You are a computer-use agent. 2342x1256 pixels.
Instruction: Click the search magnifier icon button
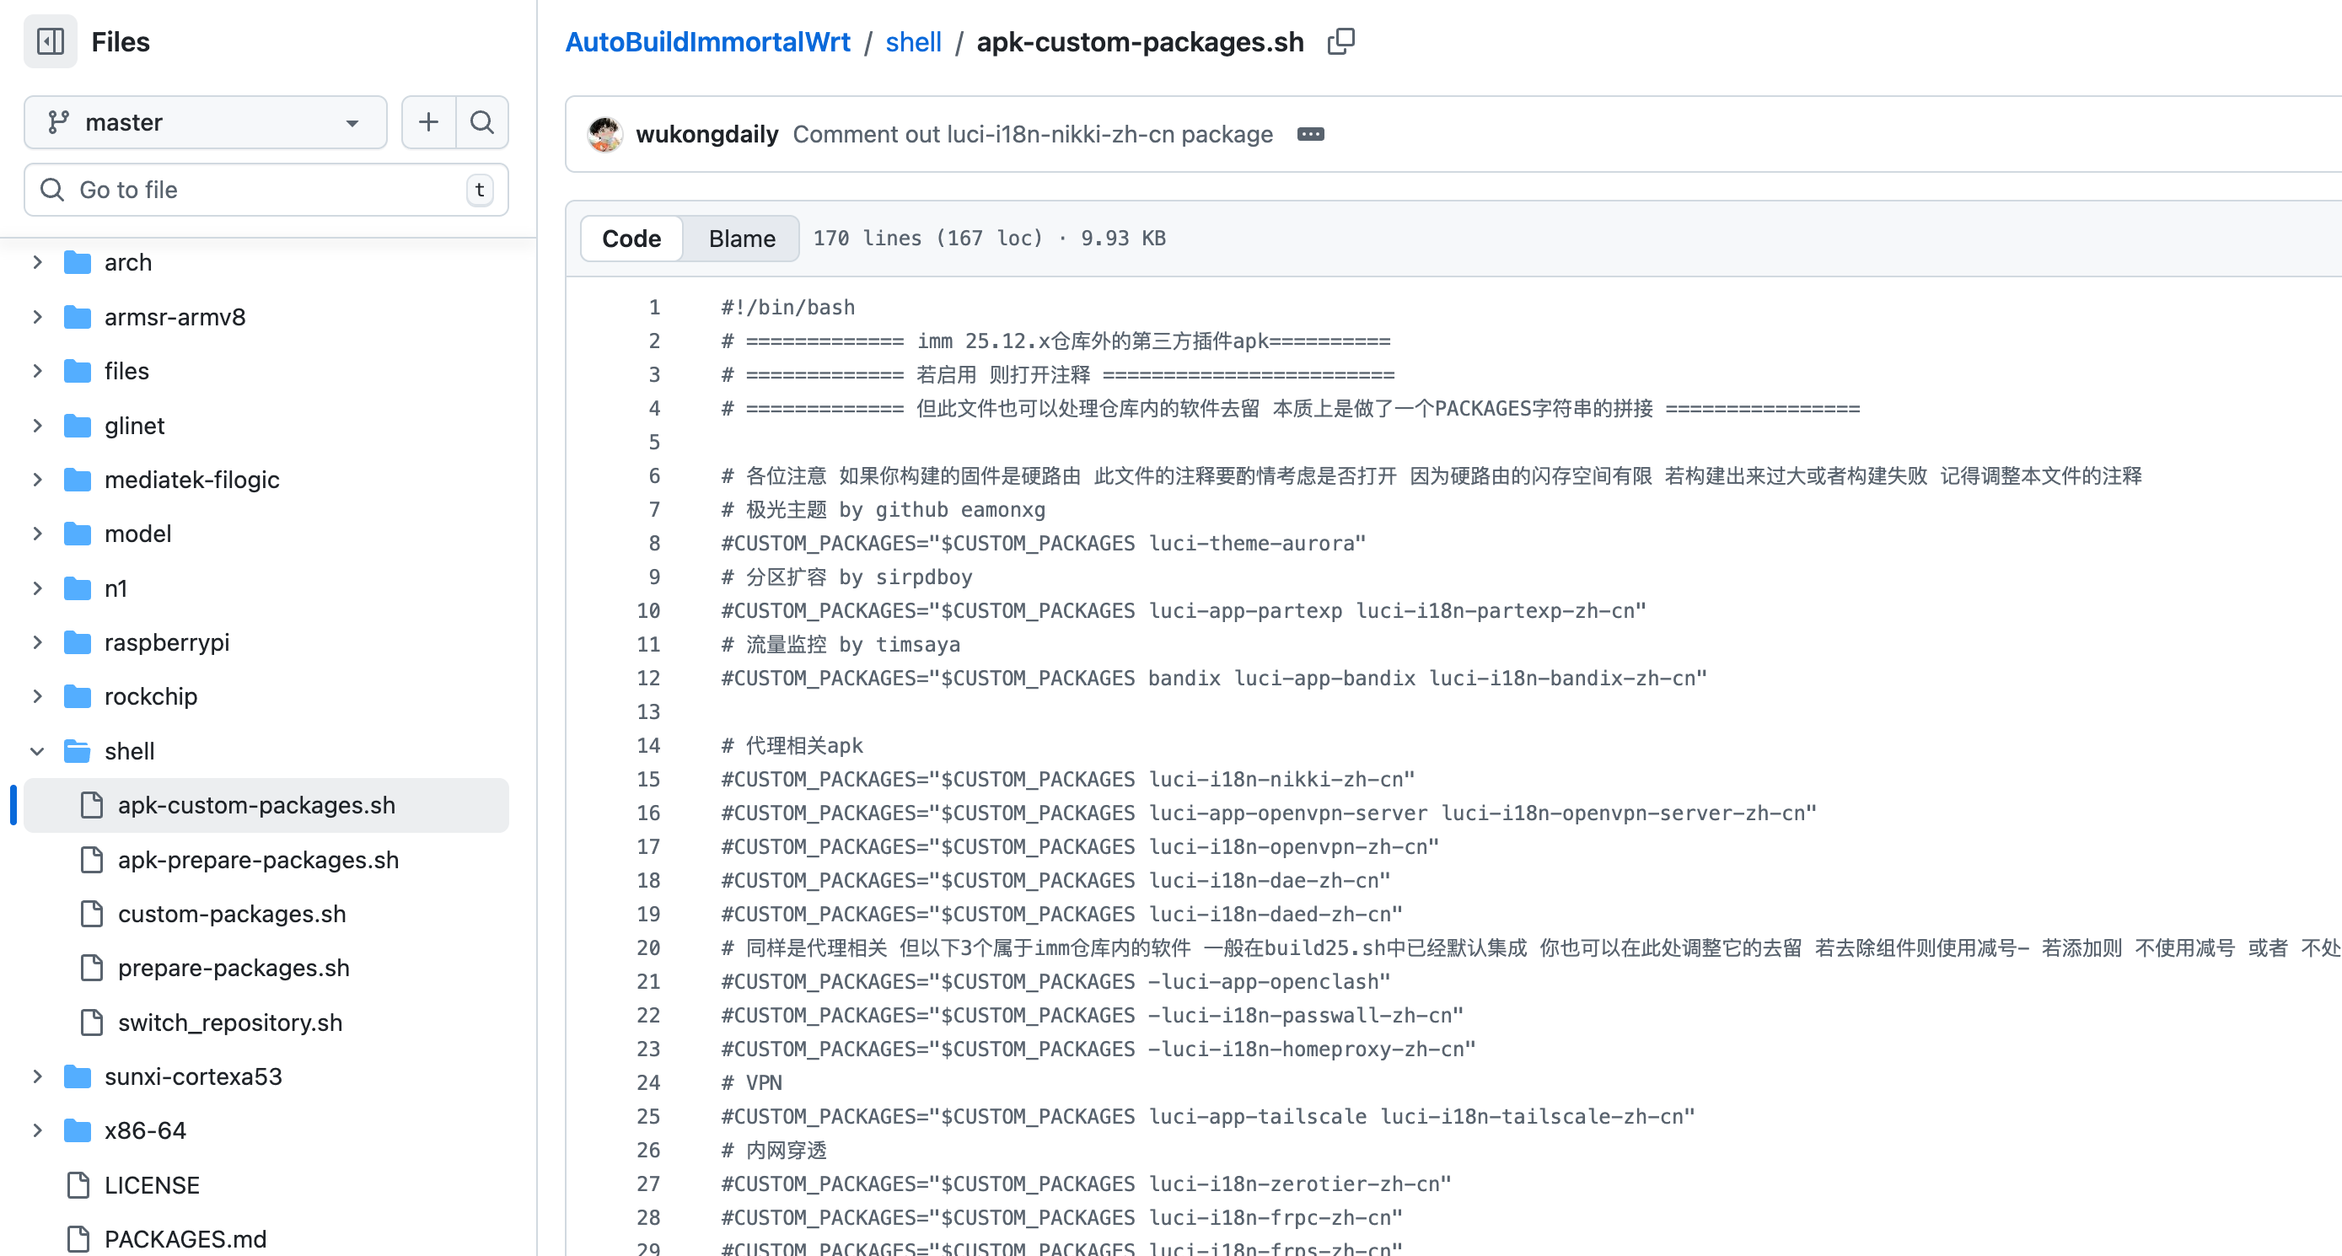pyautogui.click(x=482, y=121)
